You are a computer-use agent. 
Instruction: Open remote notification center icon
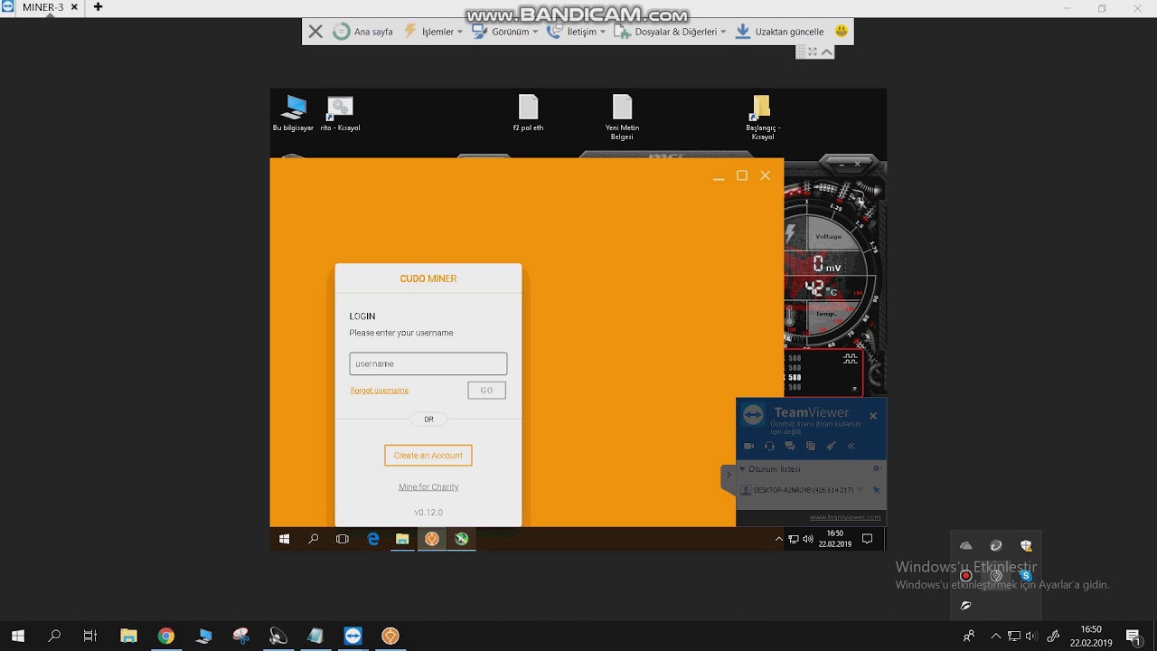[x=867, y=539]
